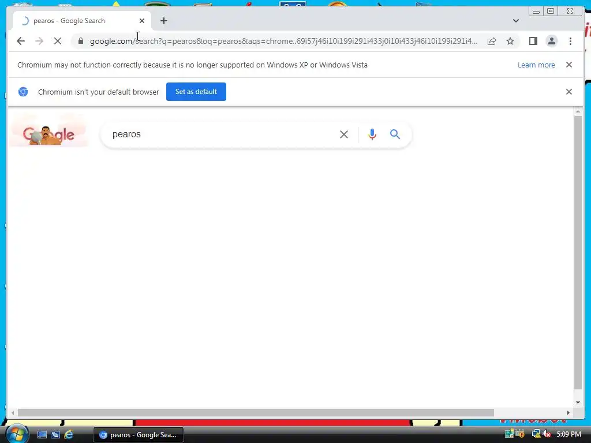Screen dimensions: 591x443
Task: Click the address bar URL
Action: [x=283, y=41]
